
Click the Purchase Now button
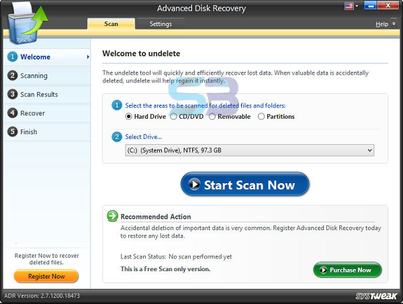(347, 270)
